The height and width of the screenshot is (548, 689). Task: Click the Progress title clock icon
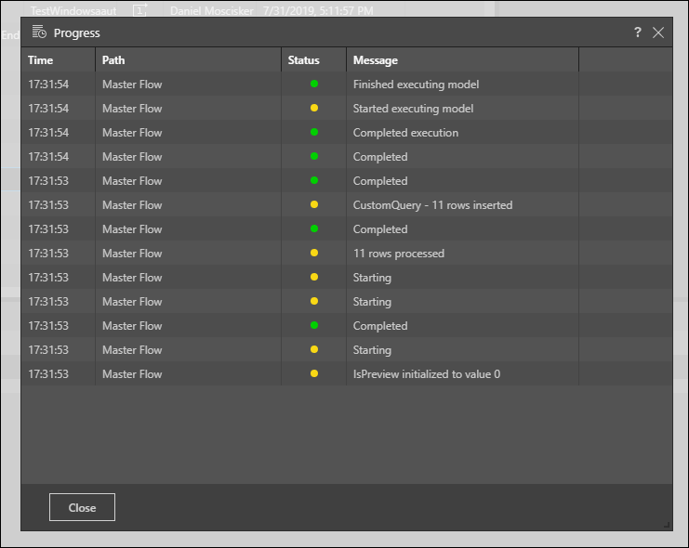39,33
